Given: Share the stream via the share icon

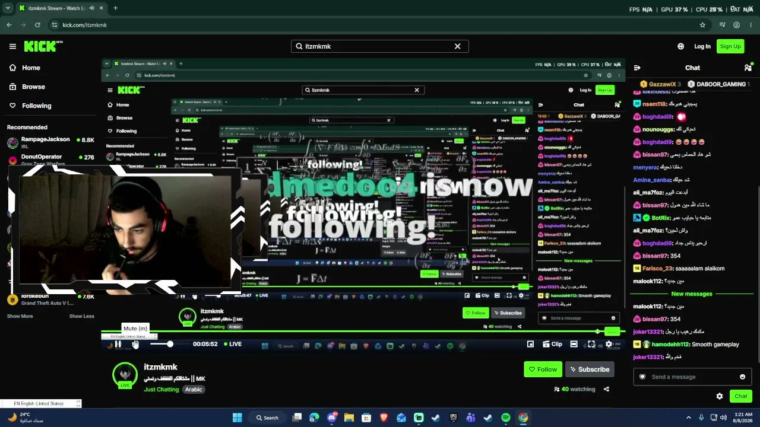Looking at the screenshot, I should (x=606, y=389).
